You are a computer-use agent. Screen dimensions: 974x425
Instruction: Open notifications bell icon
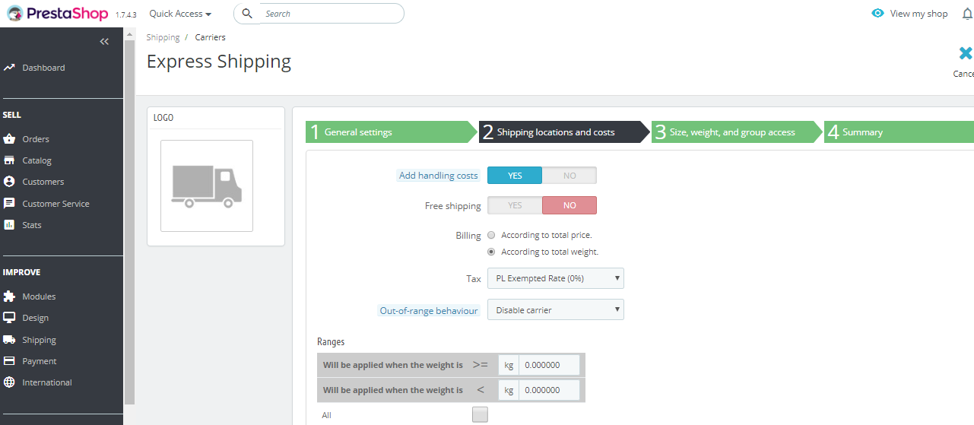click(967, 14)
